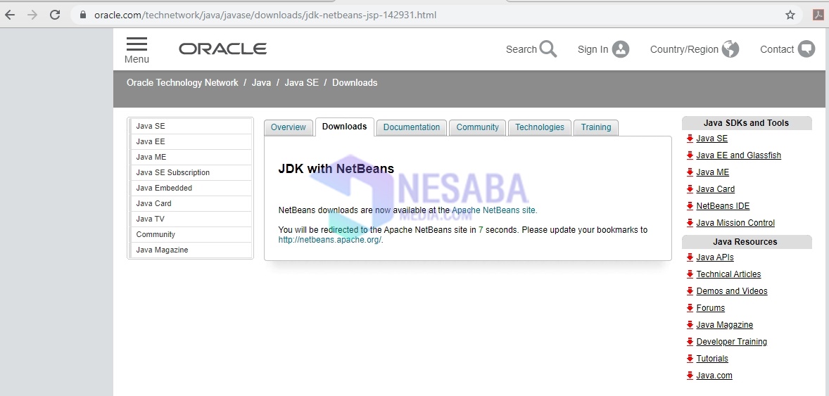The height and width of the screenshot is (396, 829).
Task: Follow the http://netbeans.apache.org/ link
Action: (330, 240)
